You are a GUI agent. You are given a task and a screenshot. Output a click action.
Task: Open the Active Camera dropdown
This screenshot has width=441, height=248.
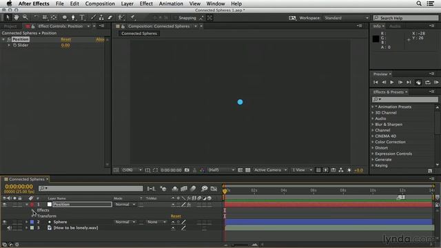[270, 170]
